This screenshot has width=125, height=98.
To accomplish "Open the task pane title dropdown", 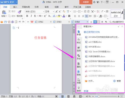I will pyautogui.click(x=92, y=27).
